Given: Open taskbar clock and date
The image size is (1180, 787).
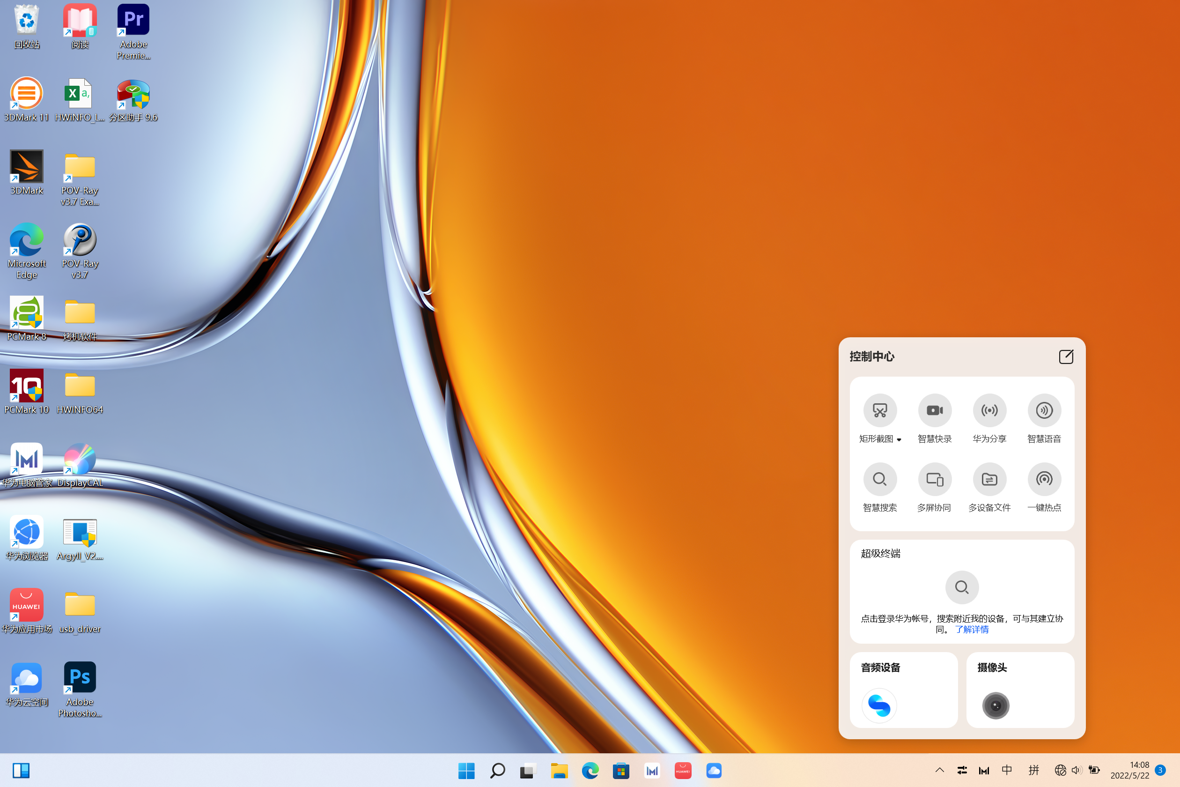Looking at the screenshot, I should click(x=1129, y=770).
